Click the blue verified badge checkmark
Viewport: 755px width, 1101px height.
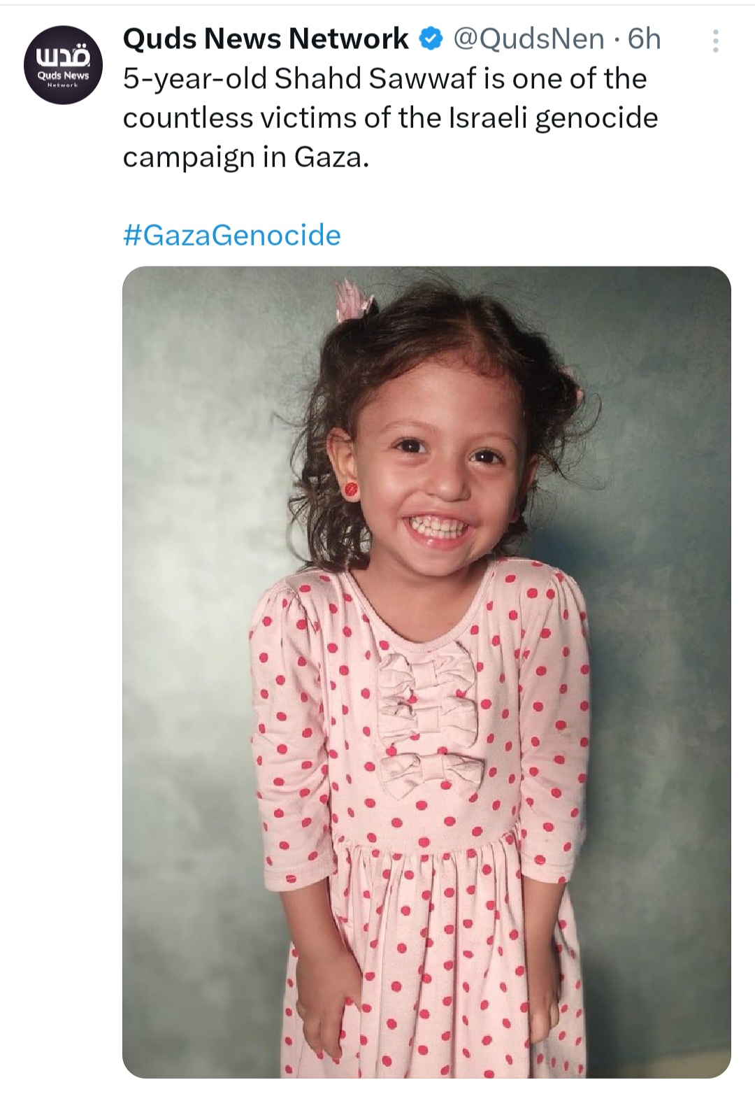(x=431, y=39)
